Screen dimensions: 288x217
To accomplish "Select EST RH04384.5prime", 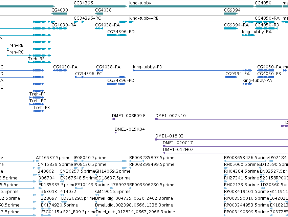I will 226,175.
